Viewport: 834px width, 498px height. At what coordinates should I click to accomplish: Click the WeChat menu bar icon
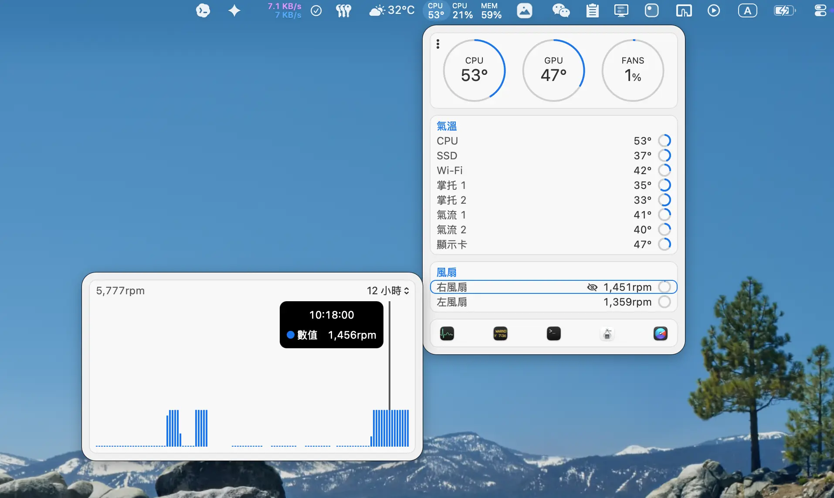click(x=561, y=10)
